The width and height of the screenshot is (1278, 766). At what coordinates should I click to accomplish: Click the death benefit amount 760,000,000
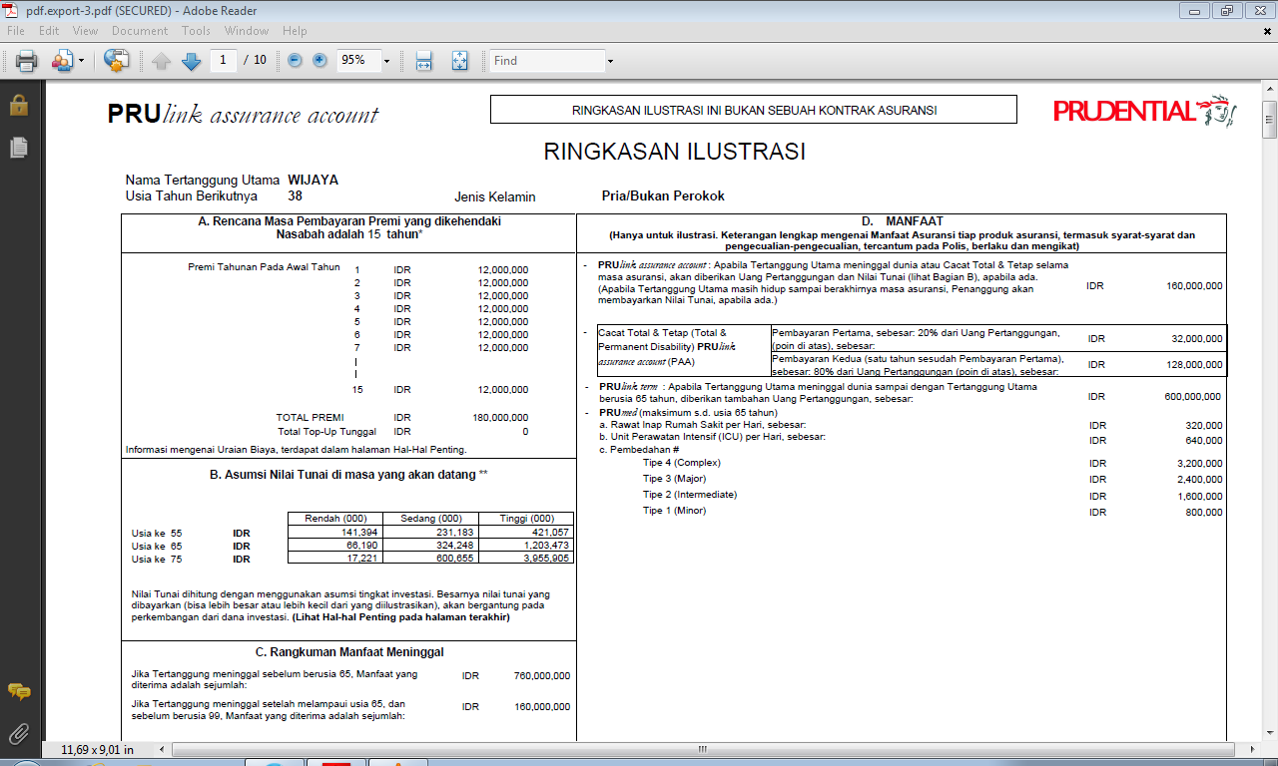tap(542, 676)
